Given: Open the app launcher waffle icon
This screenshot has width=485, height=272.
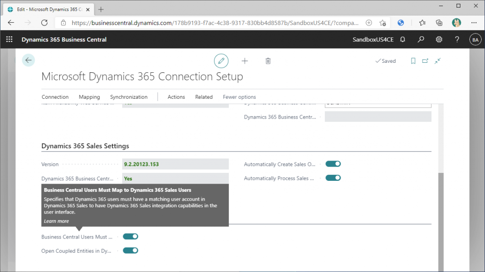Looking at the screenshot, I should [x=9, y=40].
